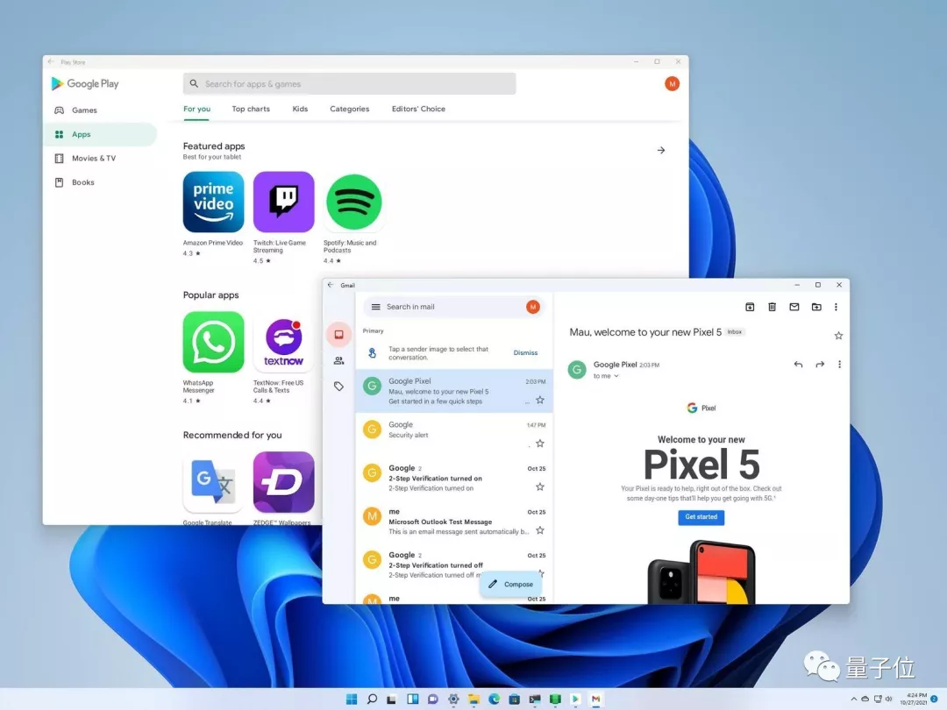Select Google Pixel sender image avatar
Viewport: 947px width, 710px height.
tap(372, 386)
